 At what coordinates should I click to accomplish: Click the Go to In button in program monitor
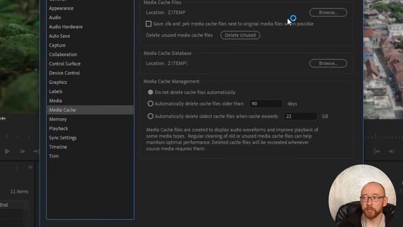pos(377,151)
